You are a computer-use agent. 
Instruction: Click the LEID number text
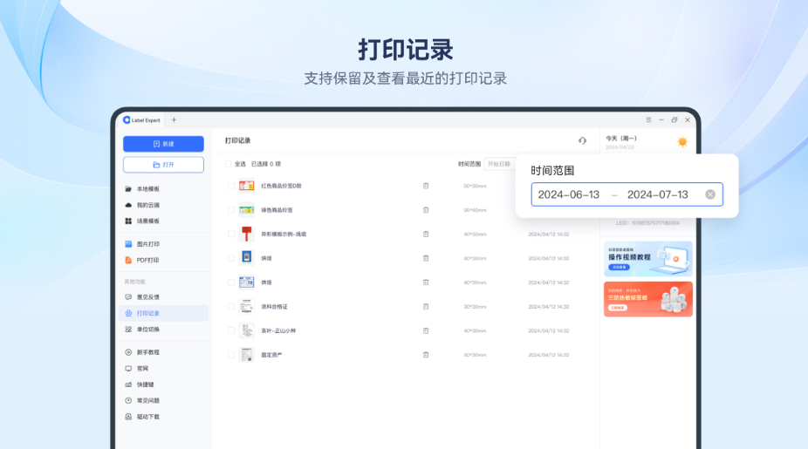coord(647,223)
